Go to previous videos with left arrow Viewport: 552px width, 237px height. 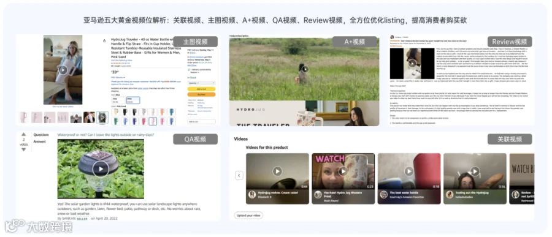click(239, 176)
